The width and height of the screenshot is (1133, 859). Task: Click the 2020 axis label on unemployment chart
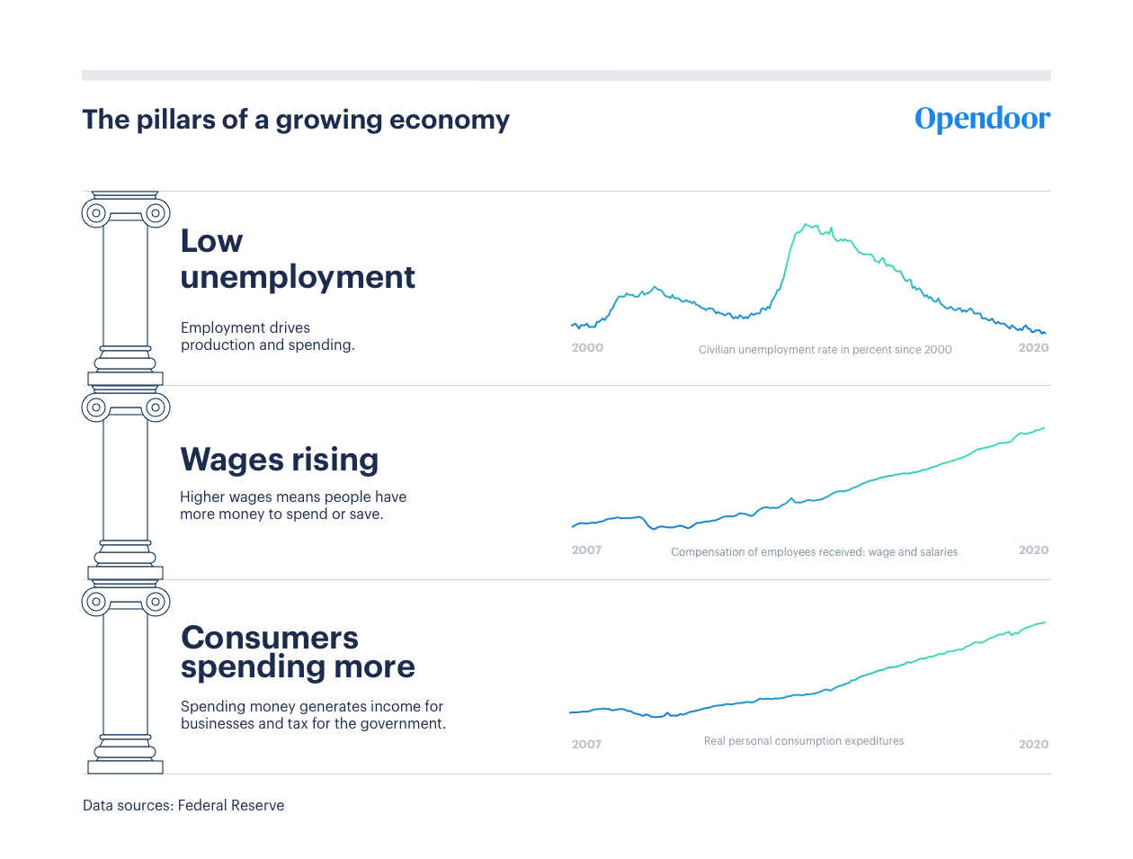click(1033, 347)
